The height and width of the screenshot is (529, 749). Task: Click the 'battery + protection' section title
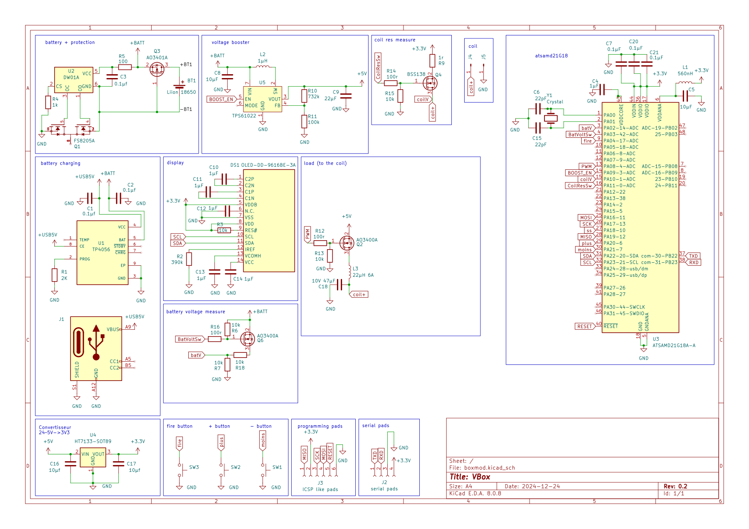pos(70,42)
